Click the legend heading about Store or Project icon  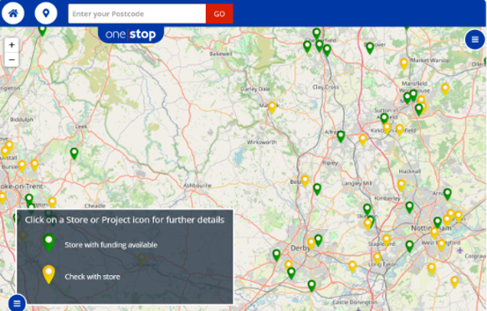(125, 220)
